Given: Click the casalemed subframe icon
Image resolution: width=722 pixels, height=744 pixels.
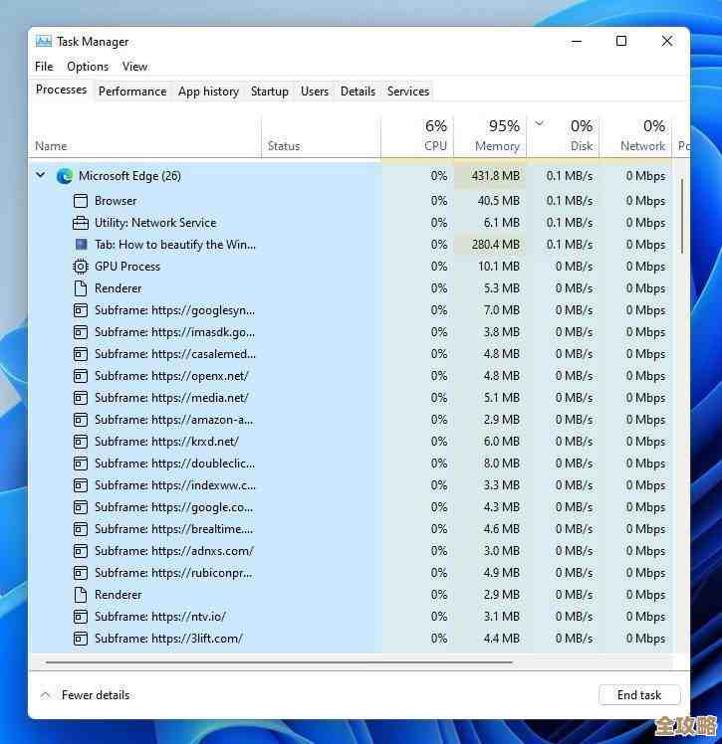Looking at the screenshot, I should [x=81, y=354].
